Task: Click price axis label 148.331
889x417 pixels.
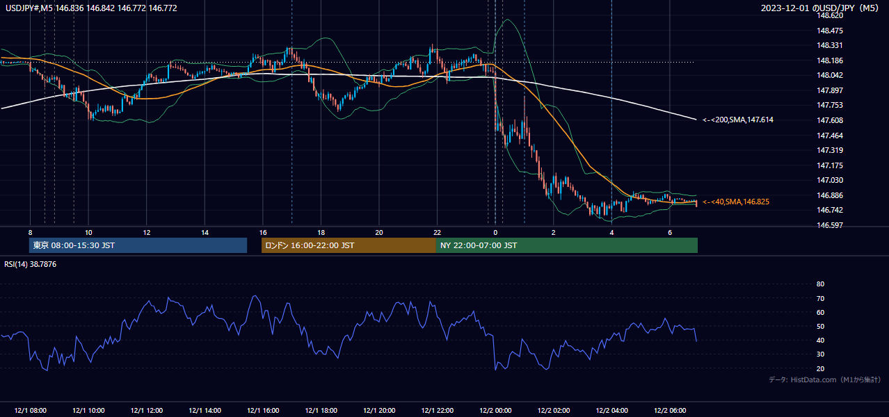Action: coord(829,46)
